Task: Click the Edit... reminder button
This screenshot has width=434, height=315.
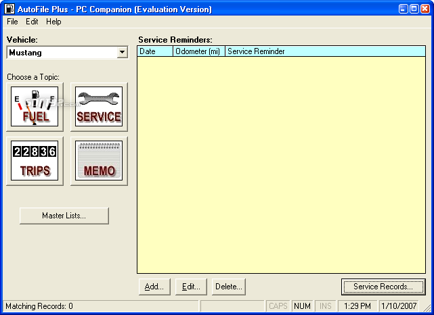Action: pos(191,287)
